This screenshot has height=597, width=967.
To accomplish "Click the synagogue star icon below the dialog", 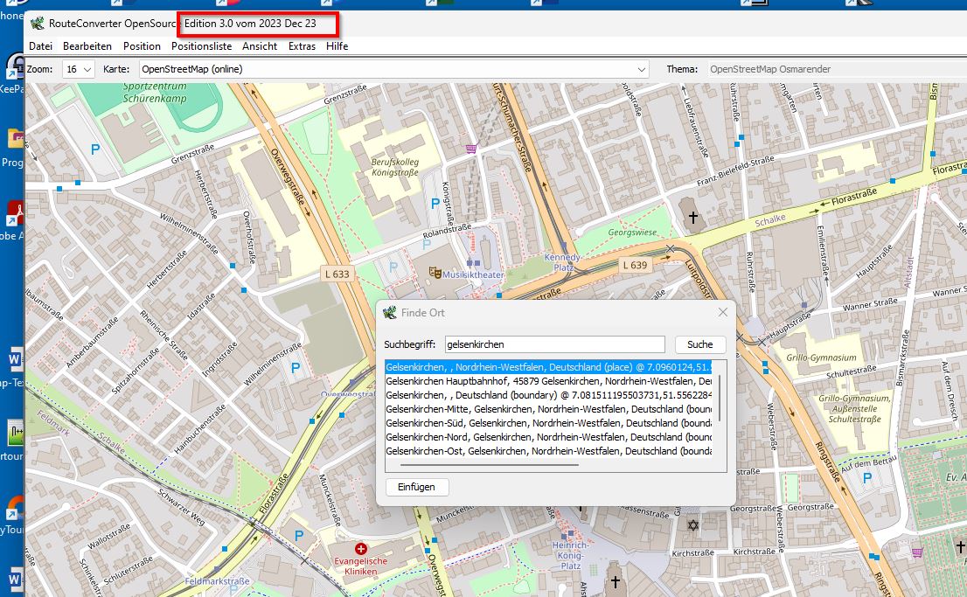I will pyautogui.click(x=694, y=526).
